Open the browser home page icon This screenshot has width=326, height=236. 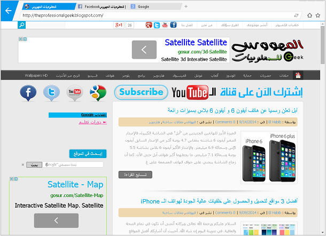click(x=309, y=15)
